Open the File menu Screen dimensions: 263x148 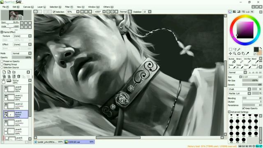click(5, 7)
